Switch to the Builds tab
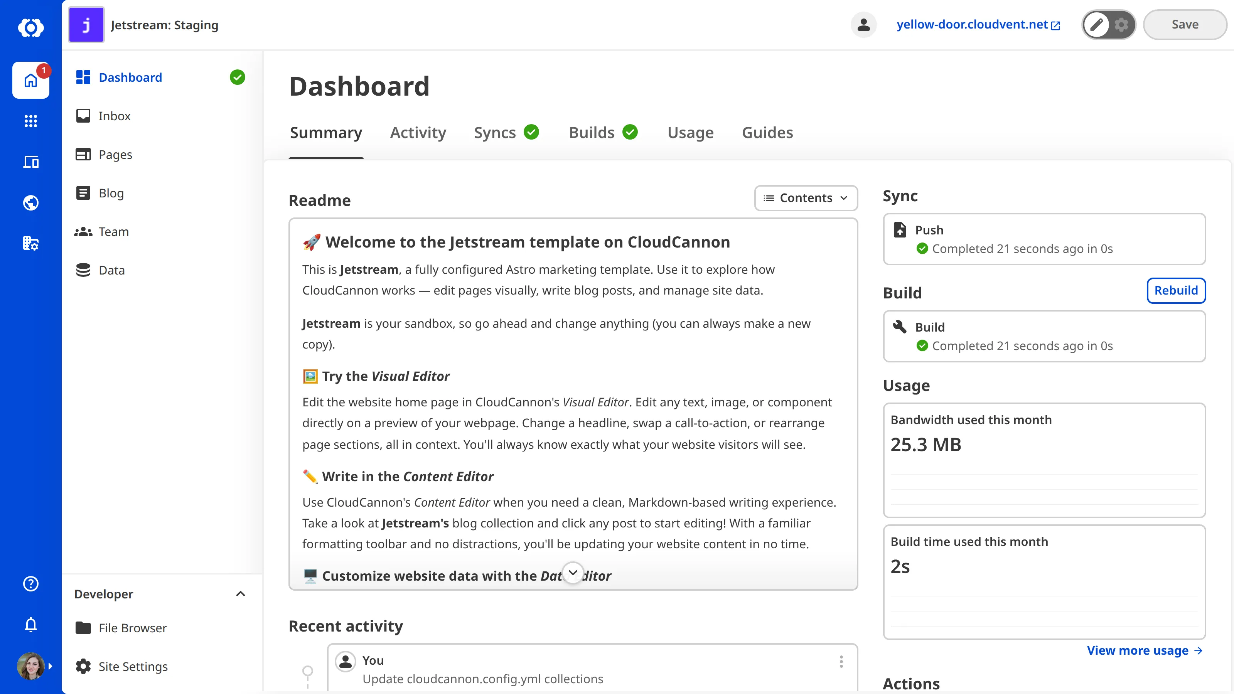1234x694 pixels. (x=603, y=132)
